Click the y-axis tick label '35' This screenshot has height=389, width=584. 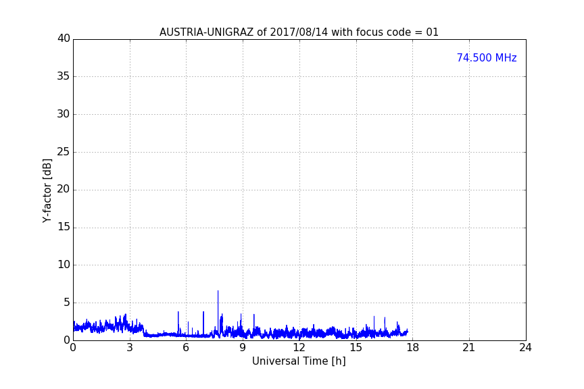coord(64,76)
